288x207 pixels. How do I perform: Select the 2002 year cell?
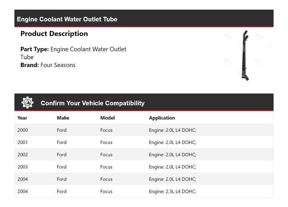22,155
